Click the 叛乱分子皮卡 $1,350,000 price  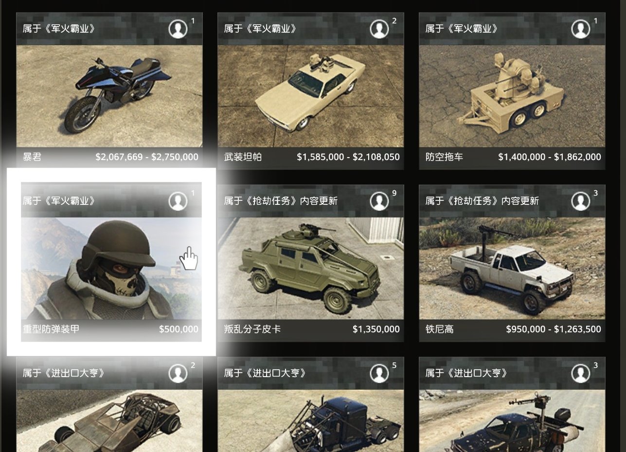point(376,329)
